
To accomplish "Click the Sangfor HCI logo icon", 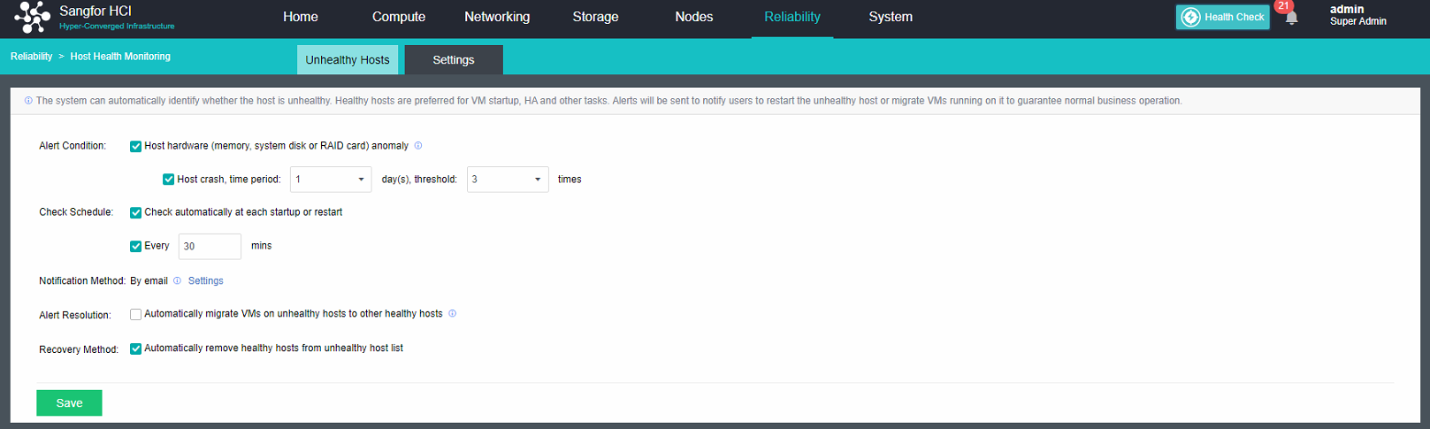I will click(x=33, y=17).
